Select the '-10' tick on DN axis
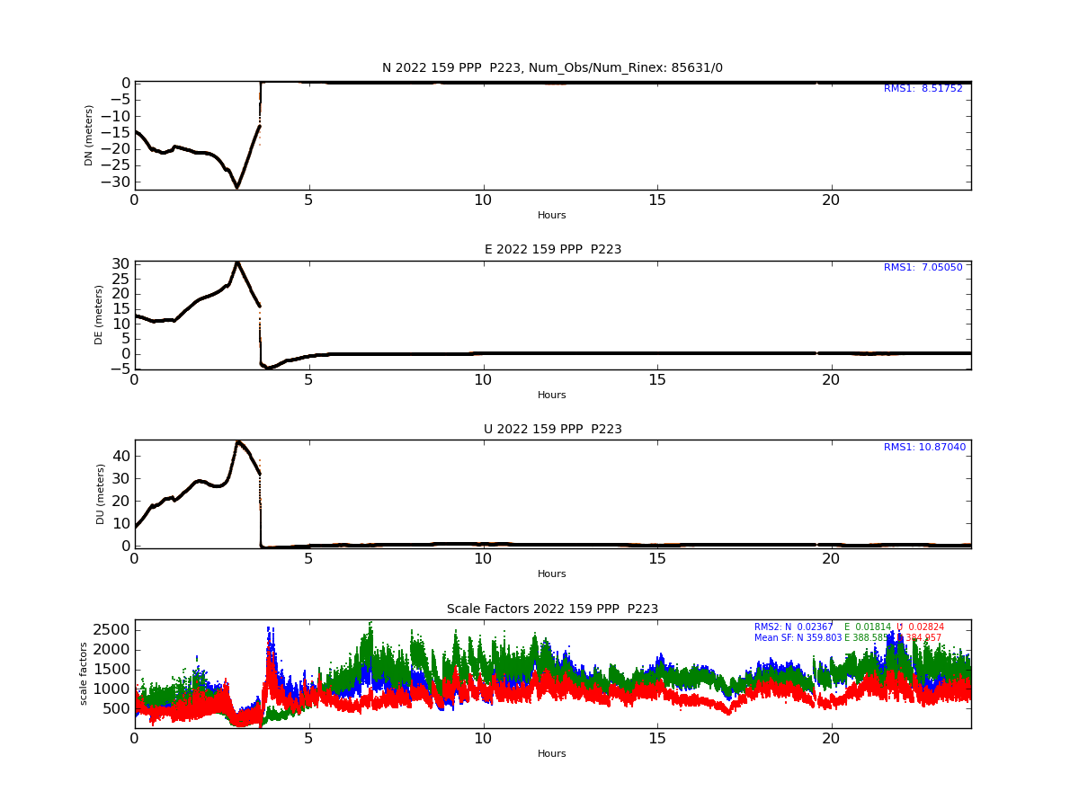 point(118,117)
